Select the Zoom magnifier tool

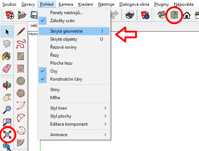7,110
